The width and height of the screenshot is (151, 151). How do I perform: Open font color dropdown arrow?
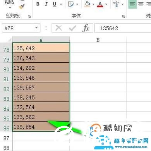click(x=106, y=4)
